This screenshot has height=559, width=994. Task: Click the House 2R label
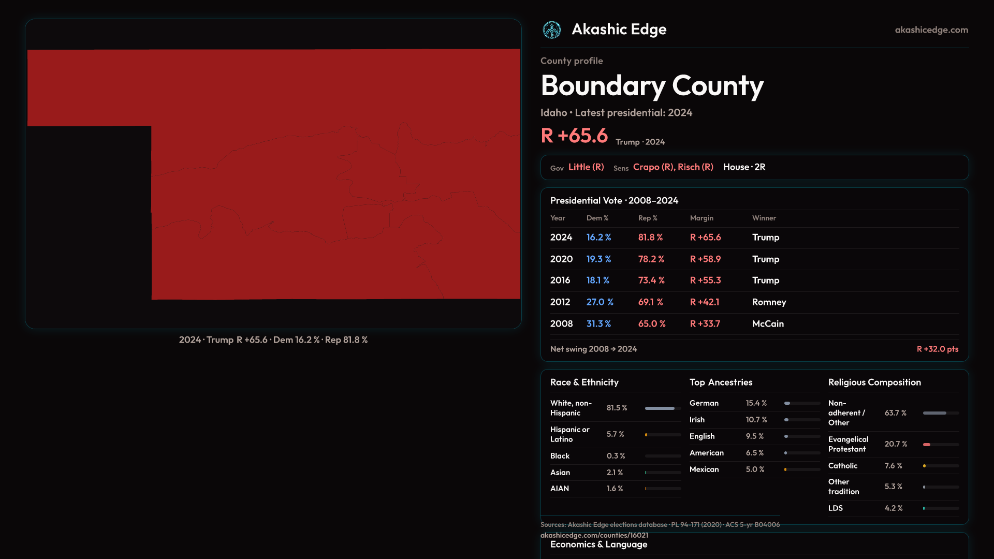click(x=744, y=167)
